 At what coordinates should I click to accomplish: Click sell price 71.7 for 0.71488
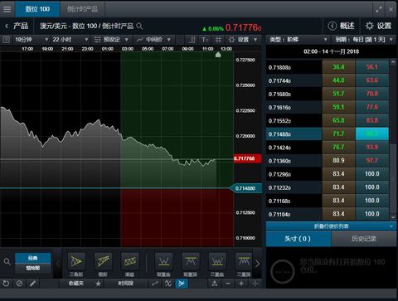[x=338, y=134]
